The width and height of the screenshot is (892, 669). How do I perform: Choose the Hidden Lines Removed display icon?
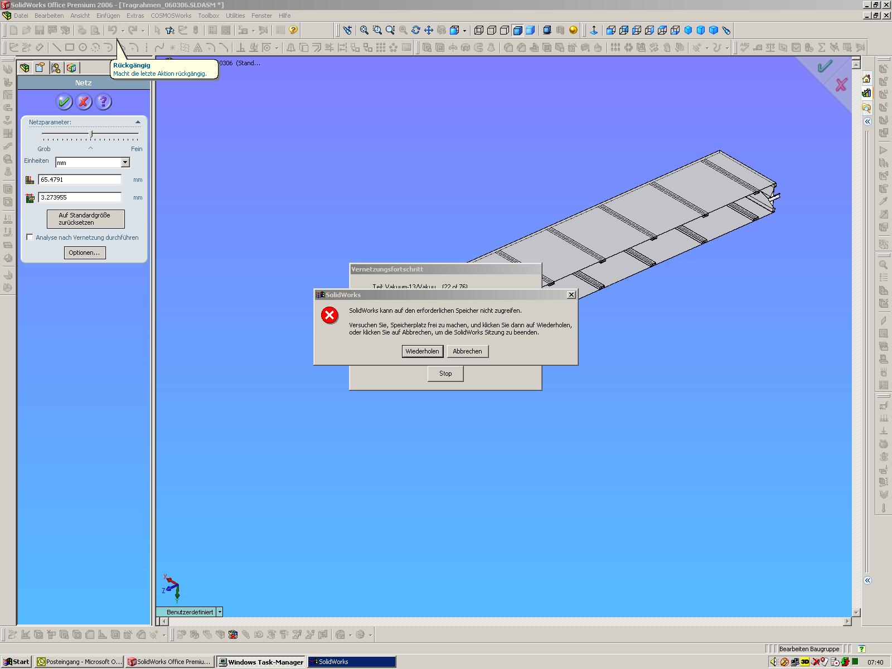504,30
